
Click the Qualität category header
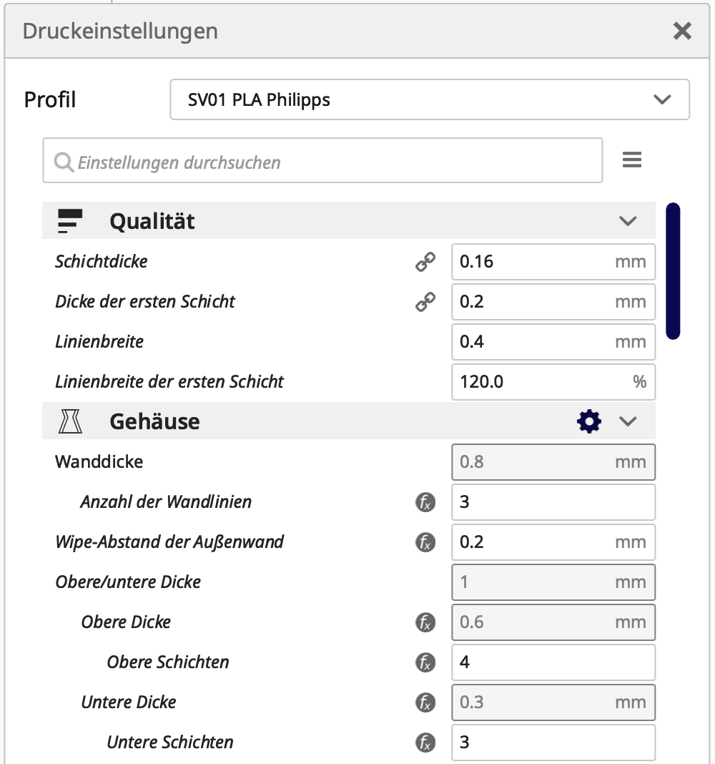[x=349, y=221]
